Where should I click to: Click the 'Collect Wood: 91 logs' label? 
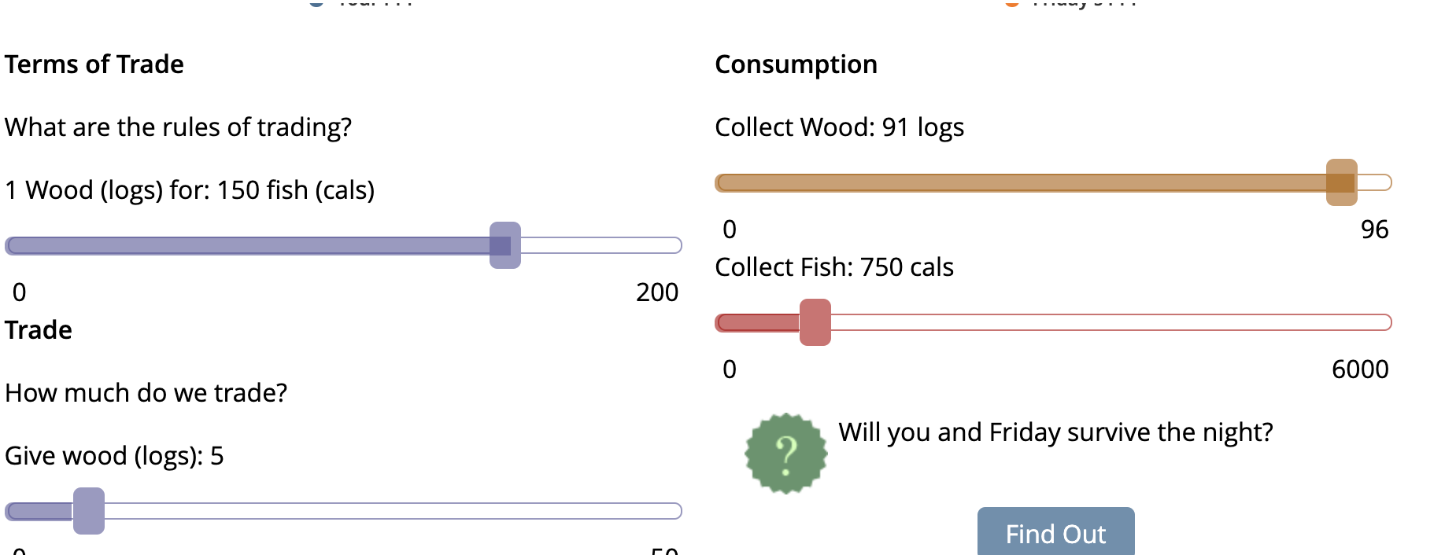(839, 127)
